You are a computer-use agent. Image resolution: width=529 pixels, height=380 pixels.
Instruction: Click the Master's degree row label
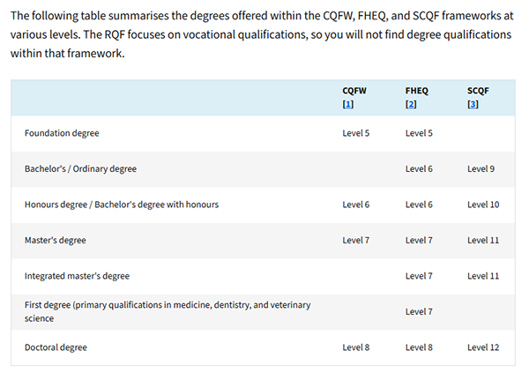coord(55,240)
